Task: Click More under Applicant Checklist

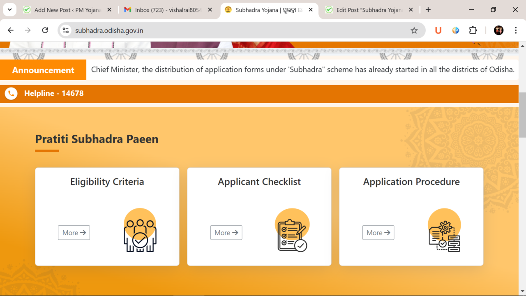Action: click(x=226, y=233)
